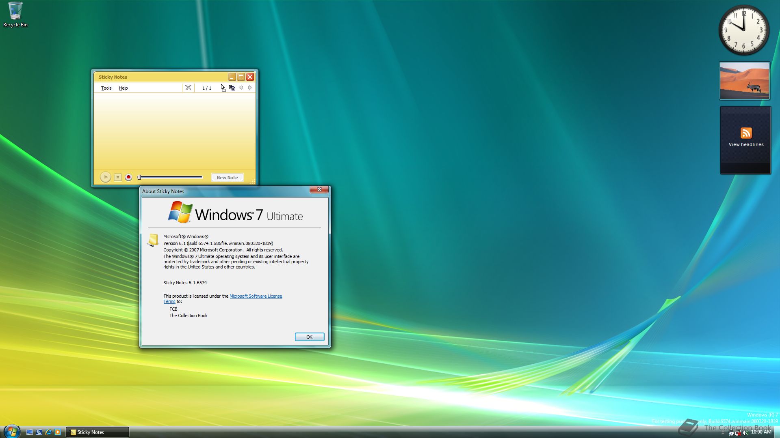The image size is (780, 438).
Task: Go to the previous note arrow
Action: coord(241,88)
